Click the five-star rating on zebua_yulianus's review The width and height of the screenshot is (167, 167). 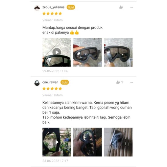point(52,13)
